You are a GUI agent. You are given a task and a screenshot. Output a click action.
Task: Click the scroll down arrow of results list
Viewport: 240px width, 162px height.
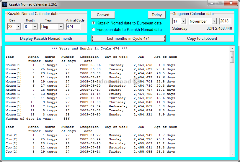click(x=232, y=154)
